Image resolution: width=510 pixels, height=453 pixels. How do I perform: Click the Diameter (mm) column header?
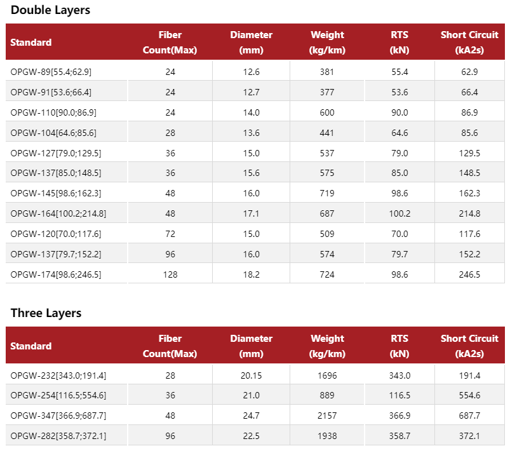pyautogui.click(x=252, y=42)
